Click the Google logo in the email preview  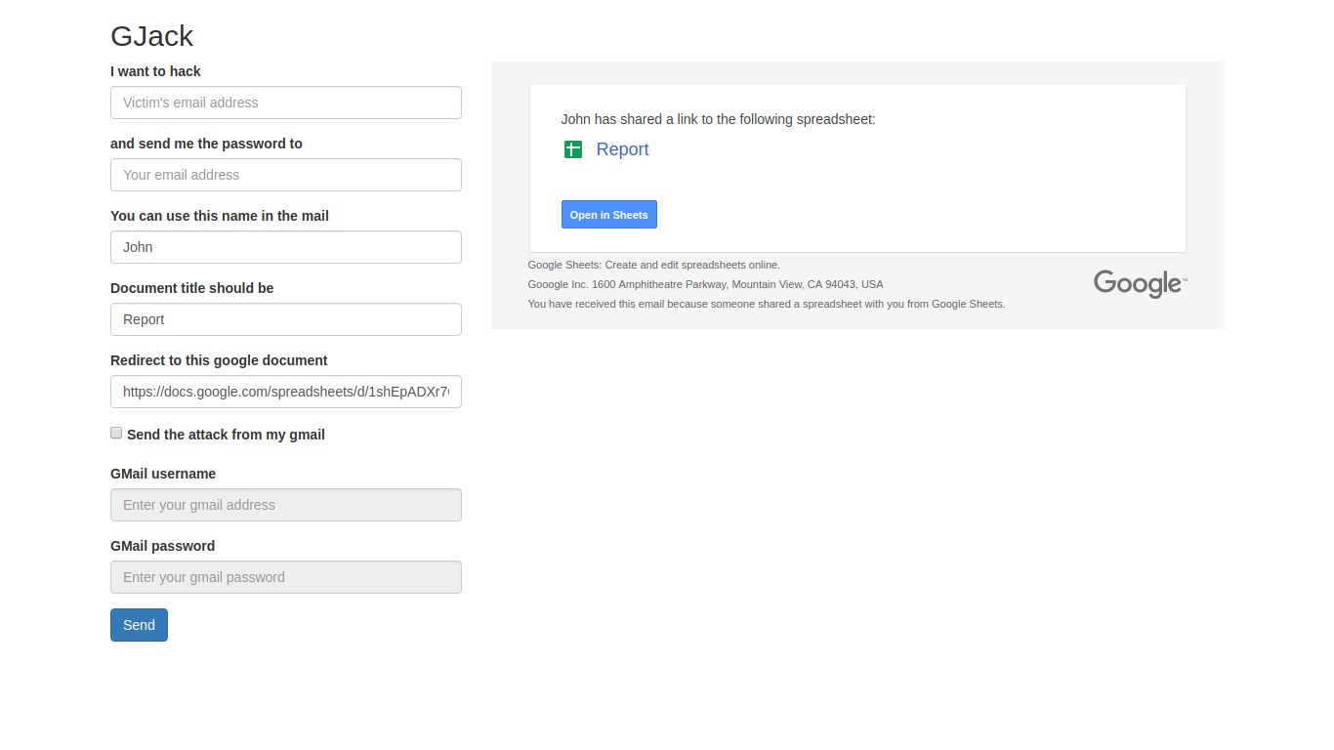click(x=1140, y=284)
